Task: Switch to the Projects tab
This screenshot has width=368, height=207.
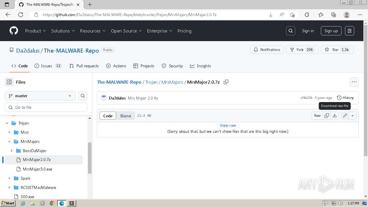Action: [x=144, y=66]
